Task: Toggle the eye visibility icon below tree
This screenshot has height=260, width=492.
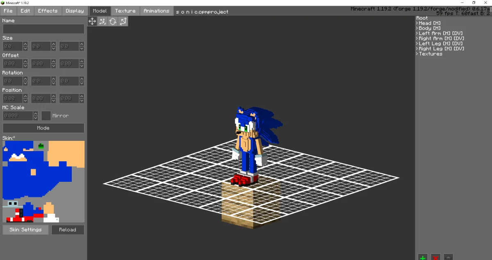Action: coord(448,258)
